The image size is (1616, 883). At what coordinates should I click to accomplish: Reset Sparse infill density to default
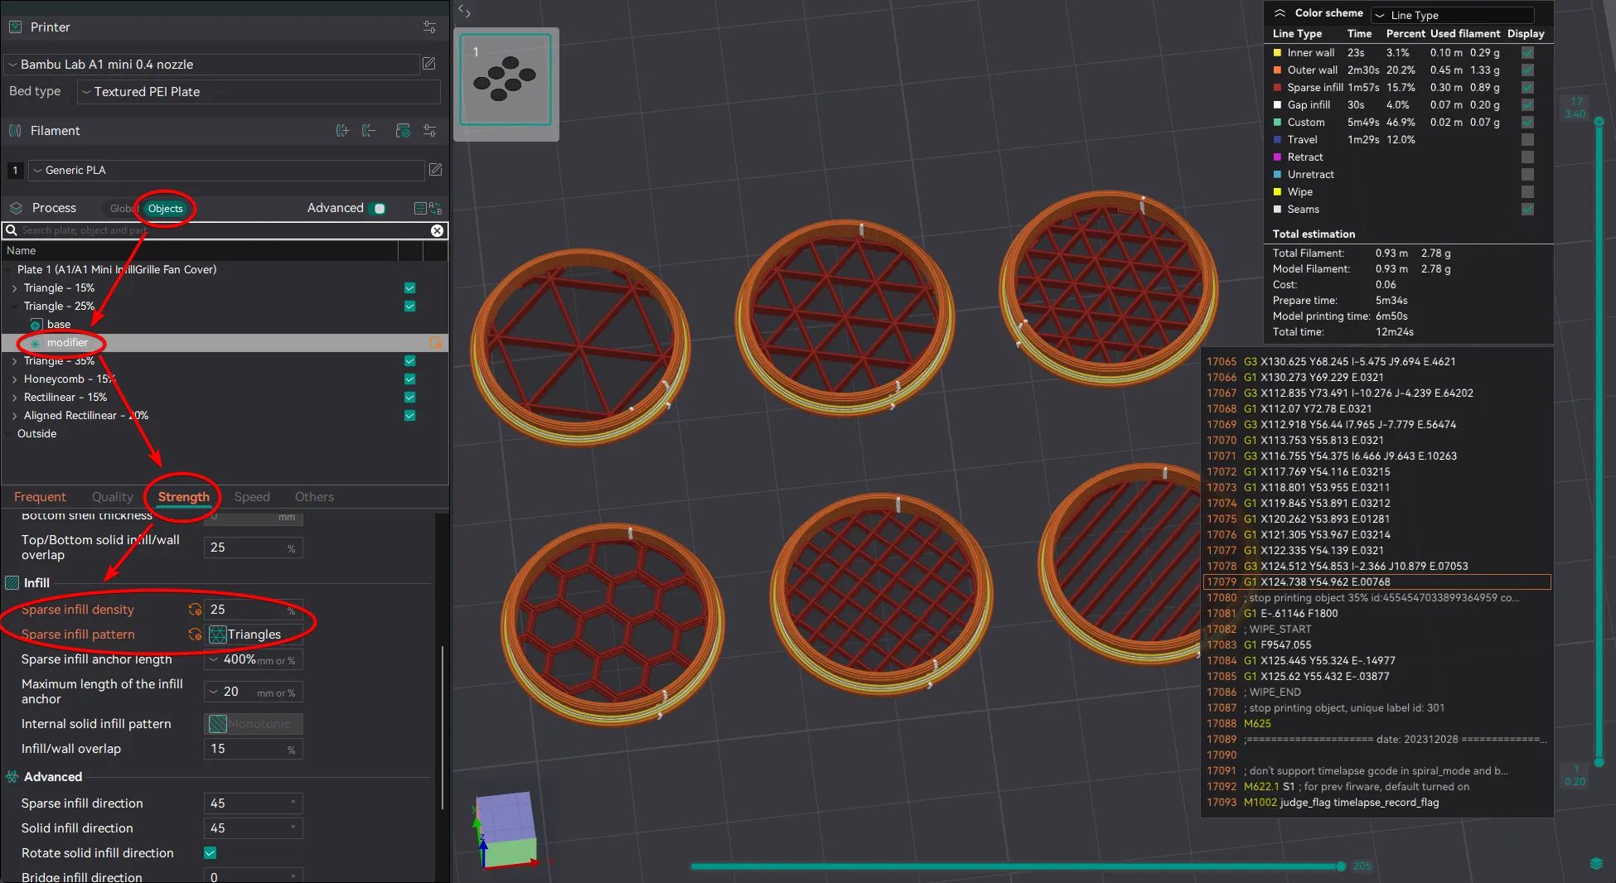(195, 610)
